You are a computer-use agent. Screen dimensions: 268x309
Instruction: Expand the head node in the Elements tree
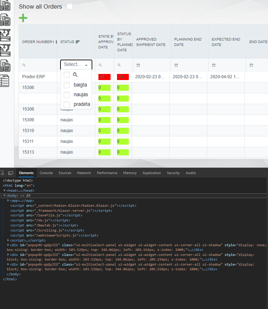pos(5,191)
